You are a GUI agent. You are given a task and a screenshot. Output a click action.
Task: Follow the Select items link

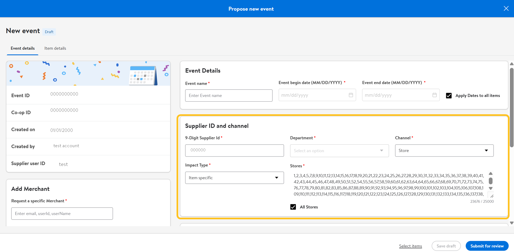(410, 246)
